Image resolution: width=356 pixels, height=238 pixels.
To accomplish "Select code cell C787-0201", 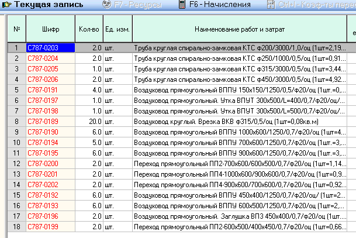I will [x=51, y=174].
